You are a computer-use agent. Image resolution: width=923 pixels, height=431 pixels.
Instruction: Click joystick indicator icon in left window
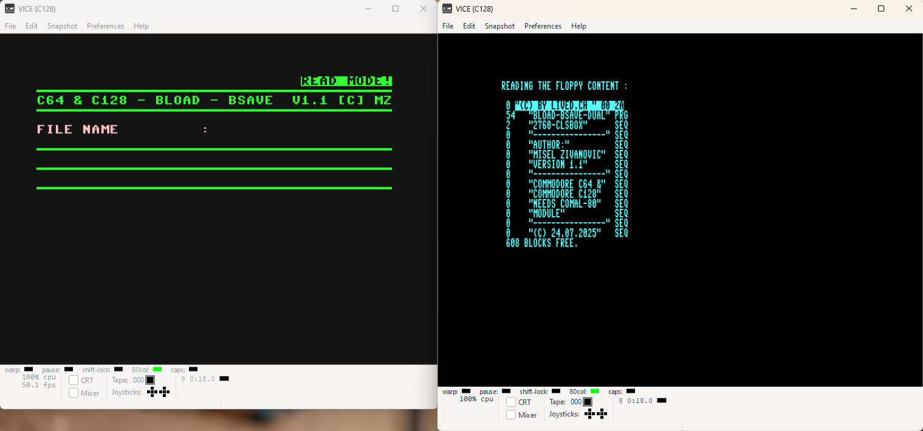158,392
